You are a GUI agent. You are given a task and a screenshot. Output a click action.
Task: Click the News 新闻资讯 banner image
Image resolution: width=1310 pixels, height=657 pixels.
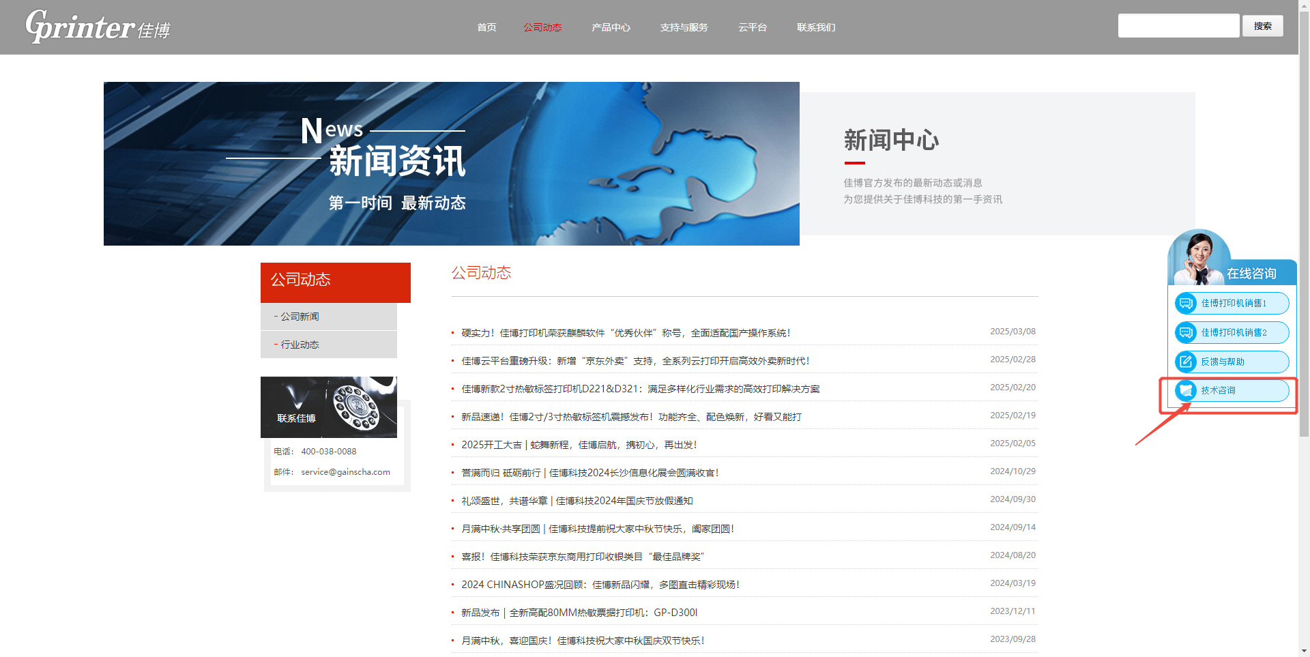tap(452, 164)
